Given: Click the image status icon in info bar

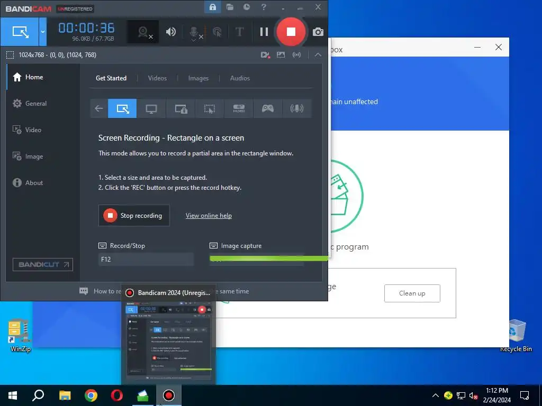Looking at the screenshot, I should click(281, 55).
